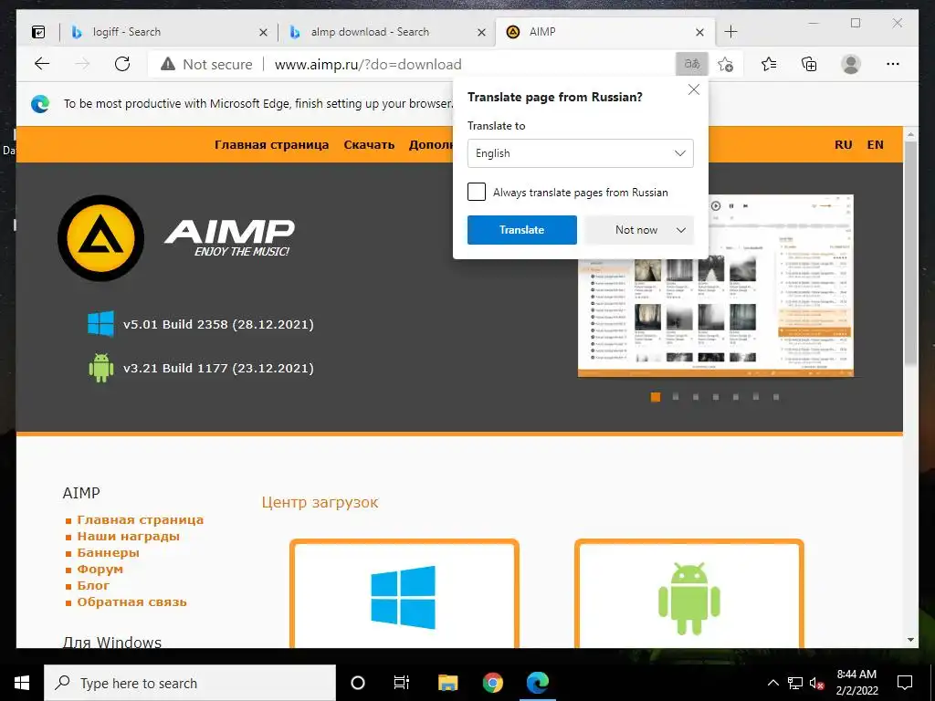
Task: Launch Google Chrome from the taskbar
Action: [x=492, y=683]
